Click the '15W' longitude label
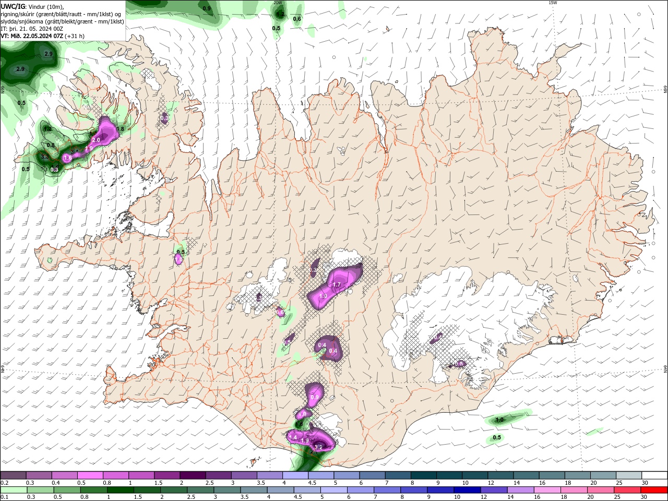 tap(553, 3)
